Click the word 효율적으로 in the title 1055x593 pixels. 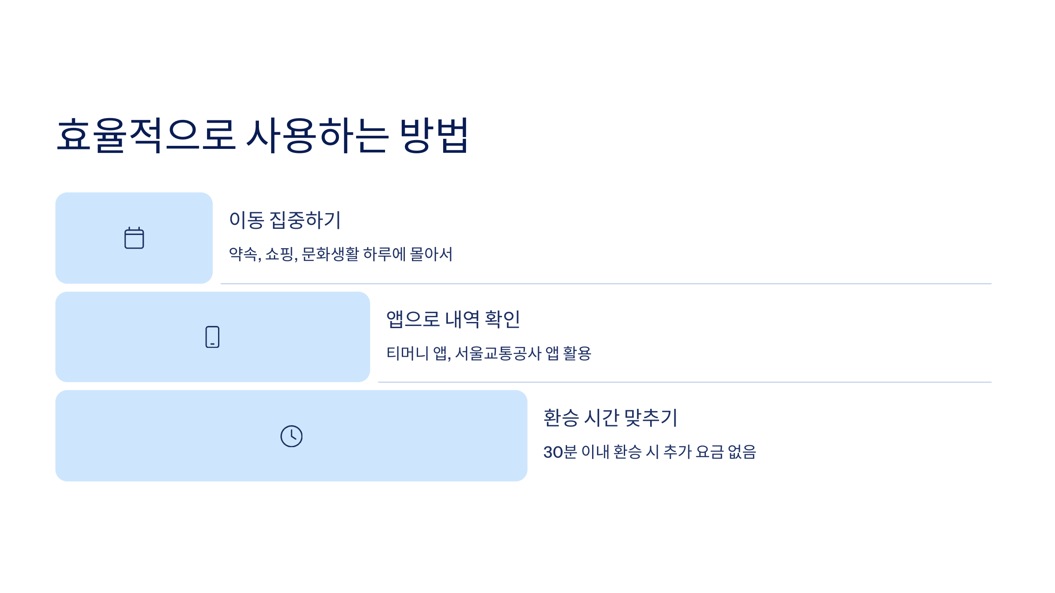[146, 135]
